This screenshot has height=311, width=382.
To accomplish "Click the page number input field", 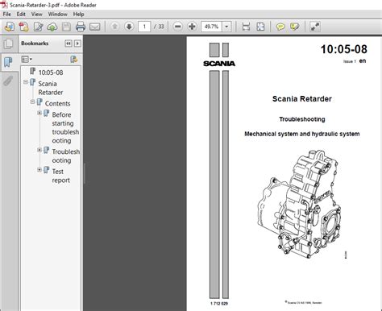I will point(144,27).
